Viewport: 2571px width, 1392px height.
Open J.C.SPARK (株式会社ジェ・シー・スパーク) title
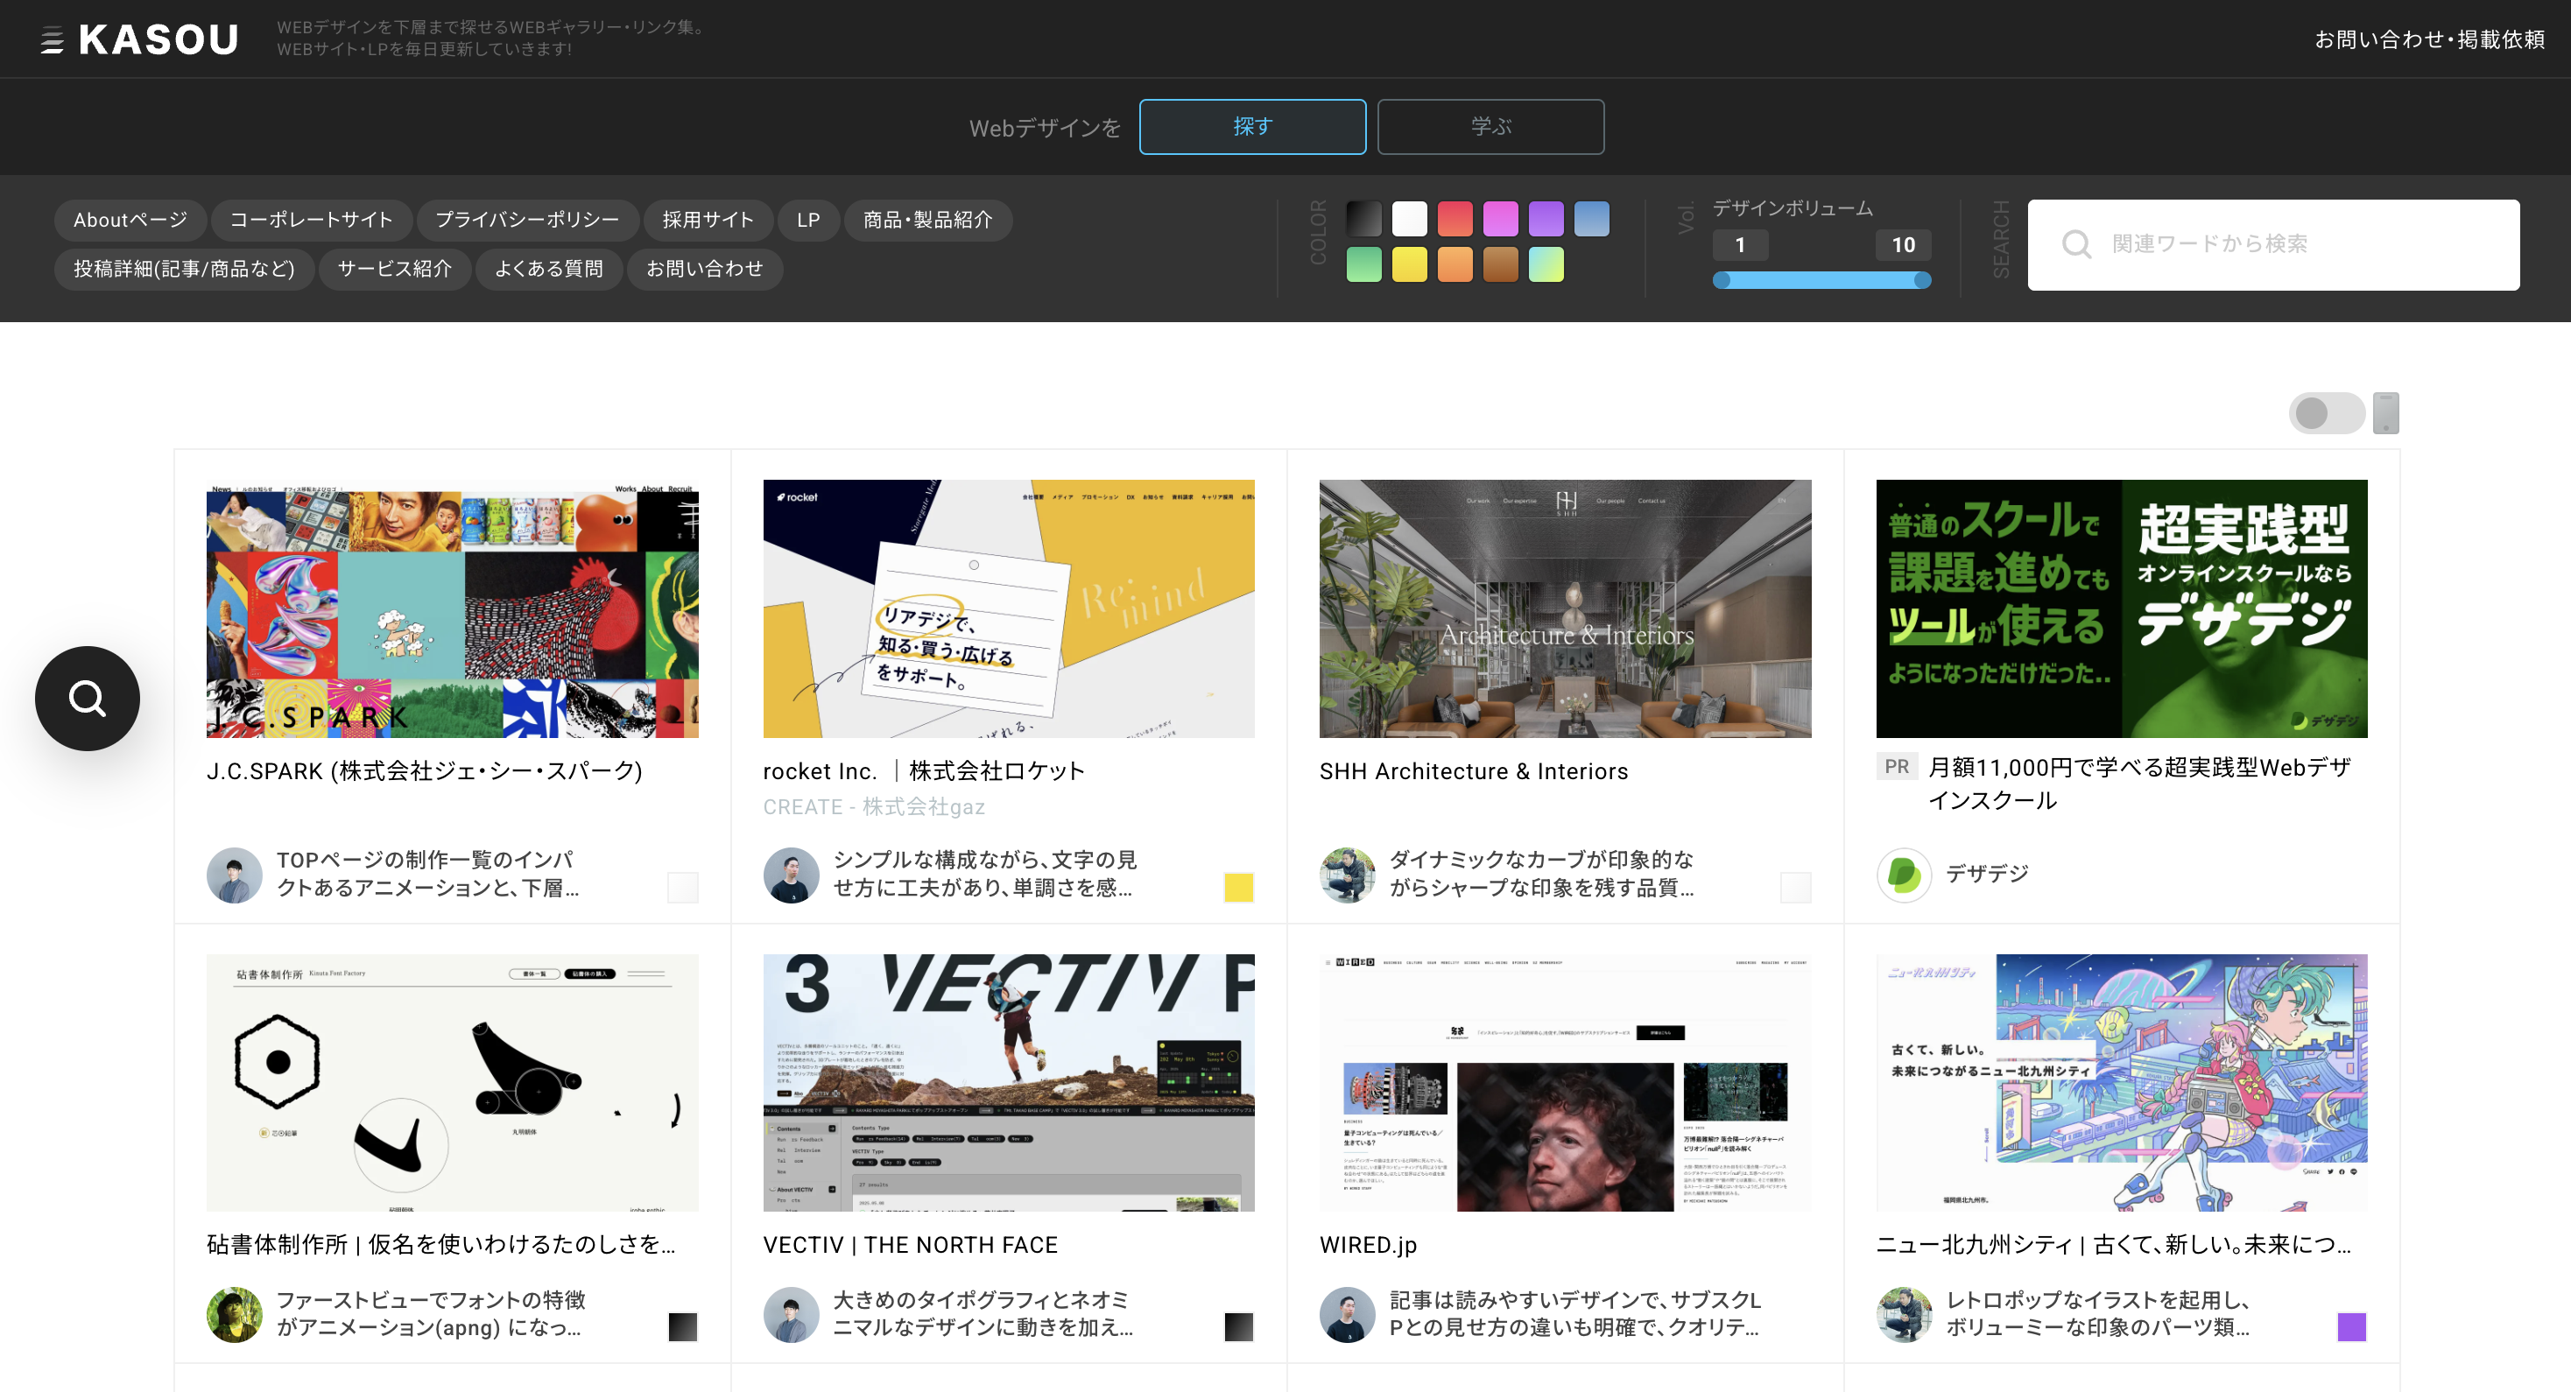click(x=424, y=771)
